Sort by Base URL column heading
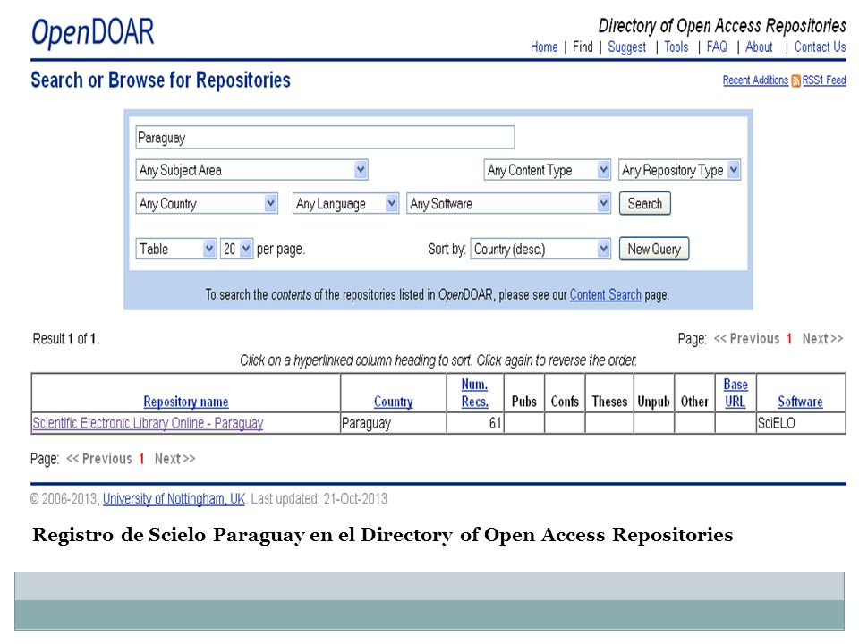This screenshot has width=859, height=644. click(x=736, y=393)
